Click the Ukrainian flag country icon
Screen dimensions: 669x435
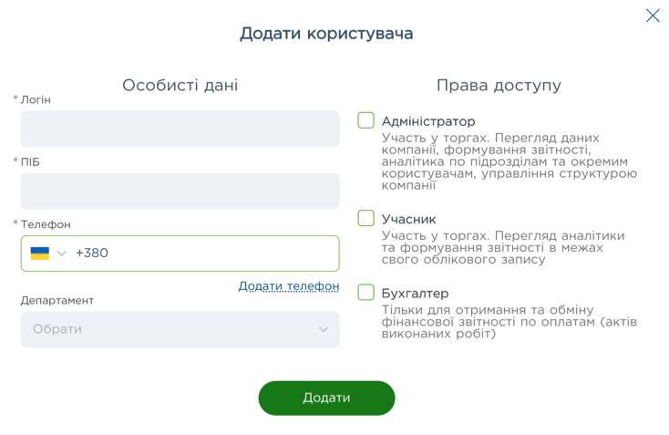39,254
